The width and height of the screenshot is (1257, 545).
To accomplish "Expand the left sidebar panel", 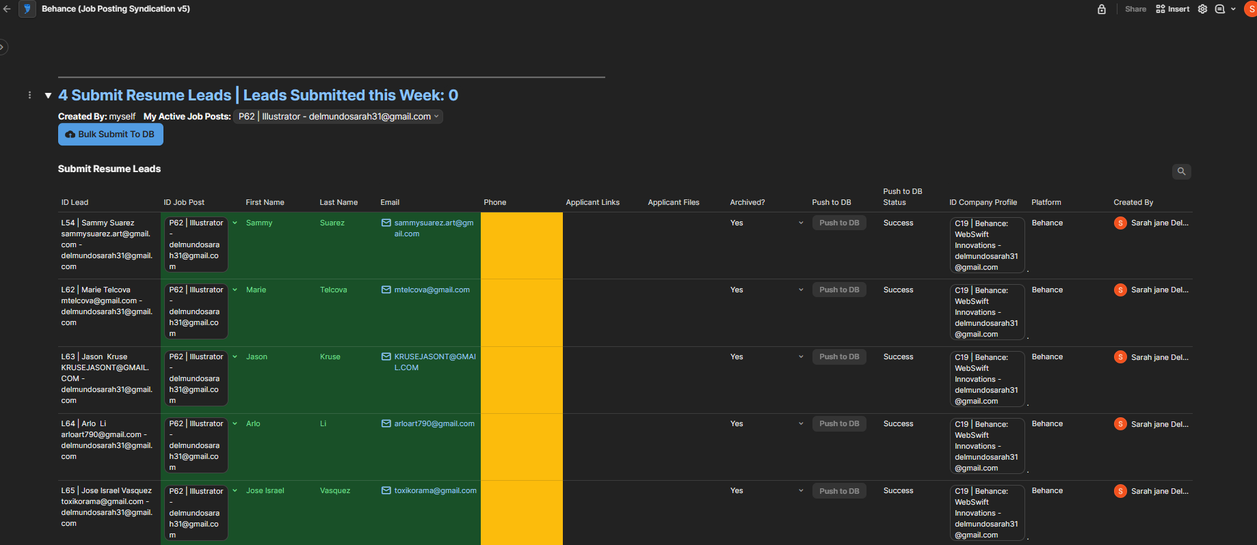I will pyautogui.click(x=3, y=47).
